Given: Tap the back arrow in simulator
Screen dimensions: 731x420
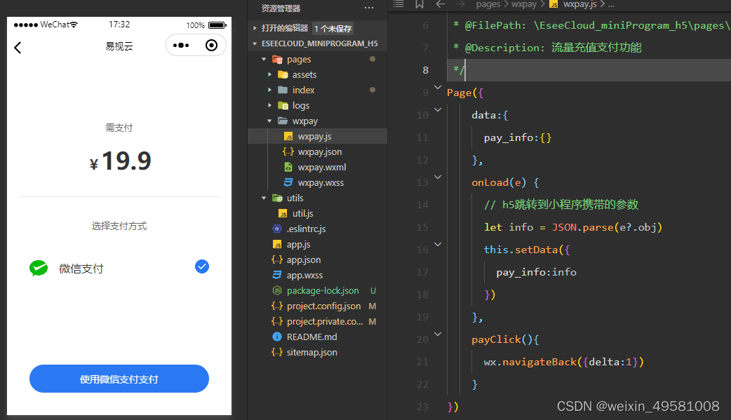Looking at the screenshot, I should pos(18,48).
